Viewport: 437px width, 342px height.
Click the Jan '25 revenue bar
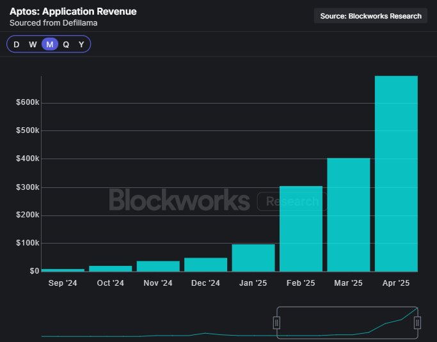(x=253, y=258)
